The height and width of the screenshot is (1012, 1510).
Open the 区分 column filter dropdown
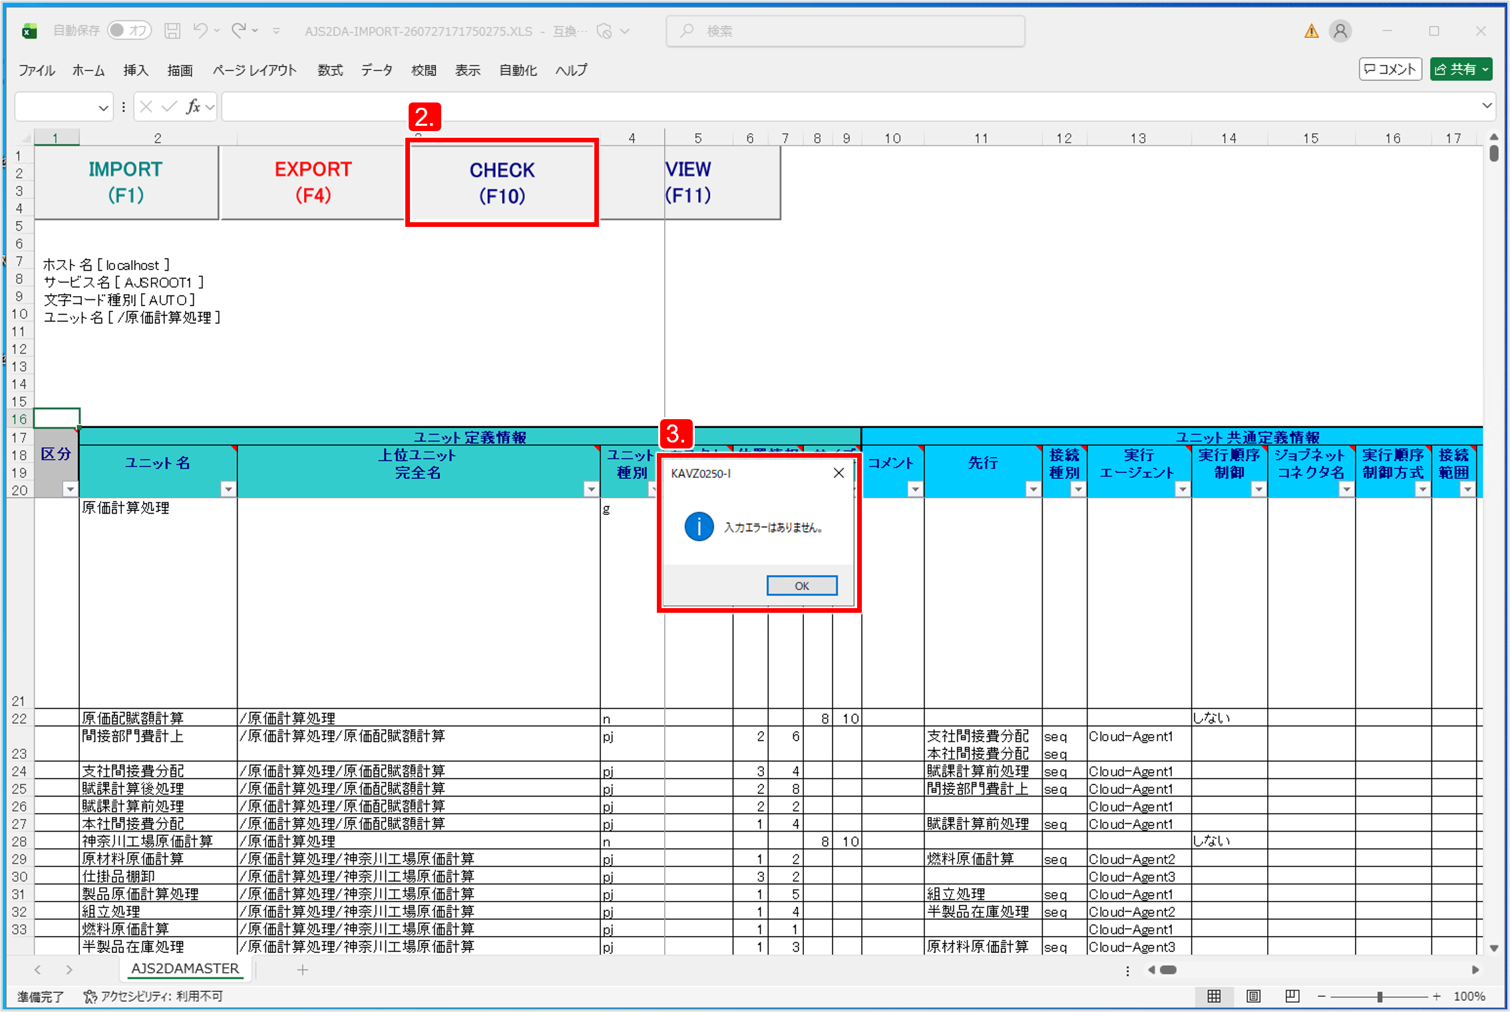[69, 490]
